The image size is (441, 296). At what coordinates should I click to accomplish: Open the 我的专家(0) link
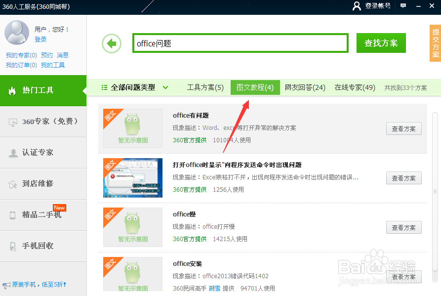(x=21, y=55)
